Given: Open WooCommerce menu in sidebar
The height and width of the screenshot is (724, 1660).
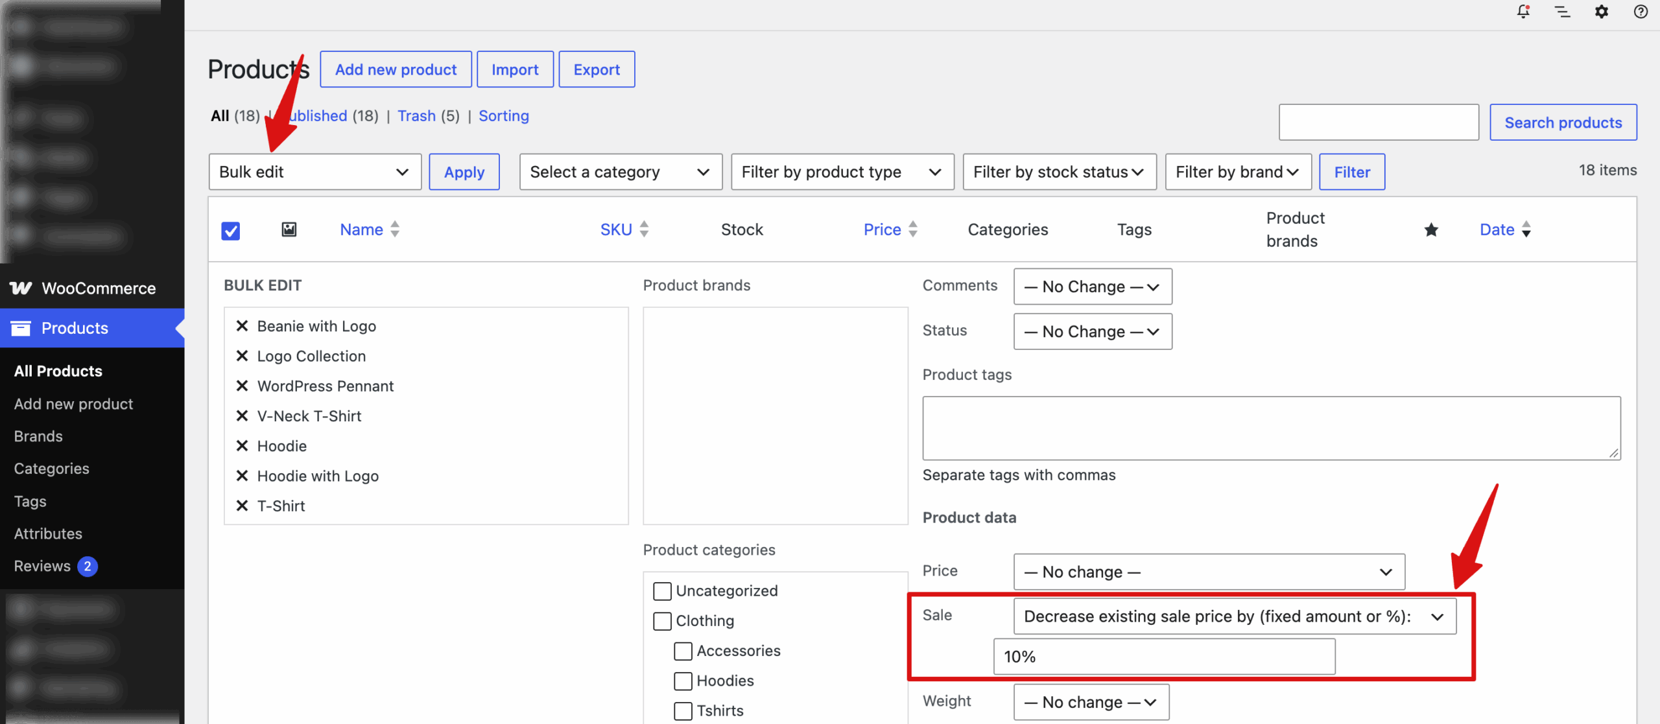Looking at the screenshot, I should pyautogui.click(x=92, y=288).
